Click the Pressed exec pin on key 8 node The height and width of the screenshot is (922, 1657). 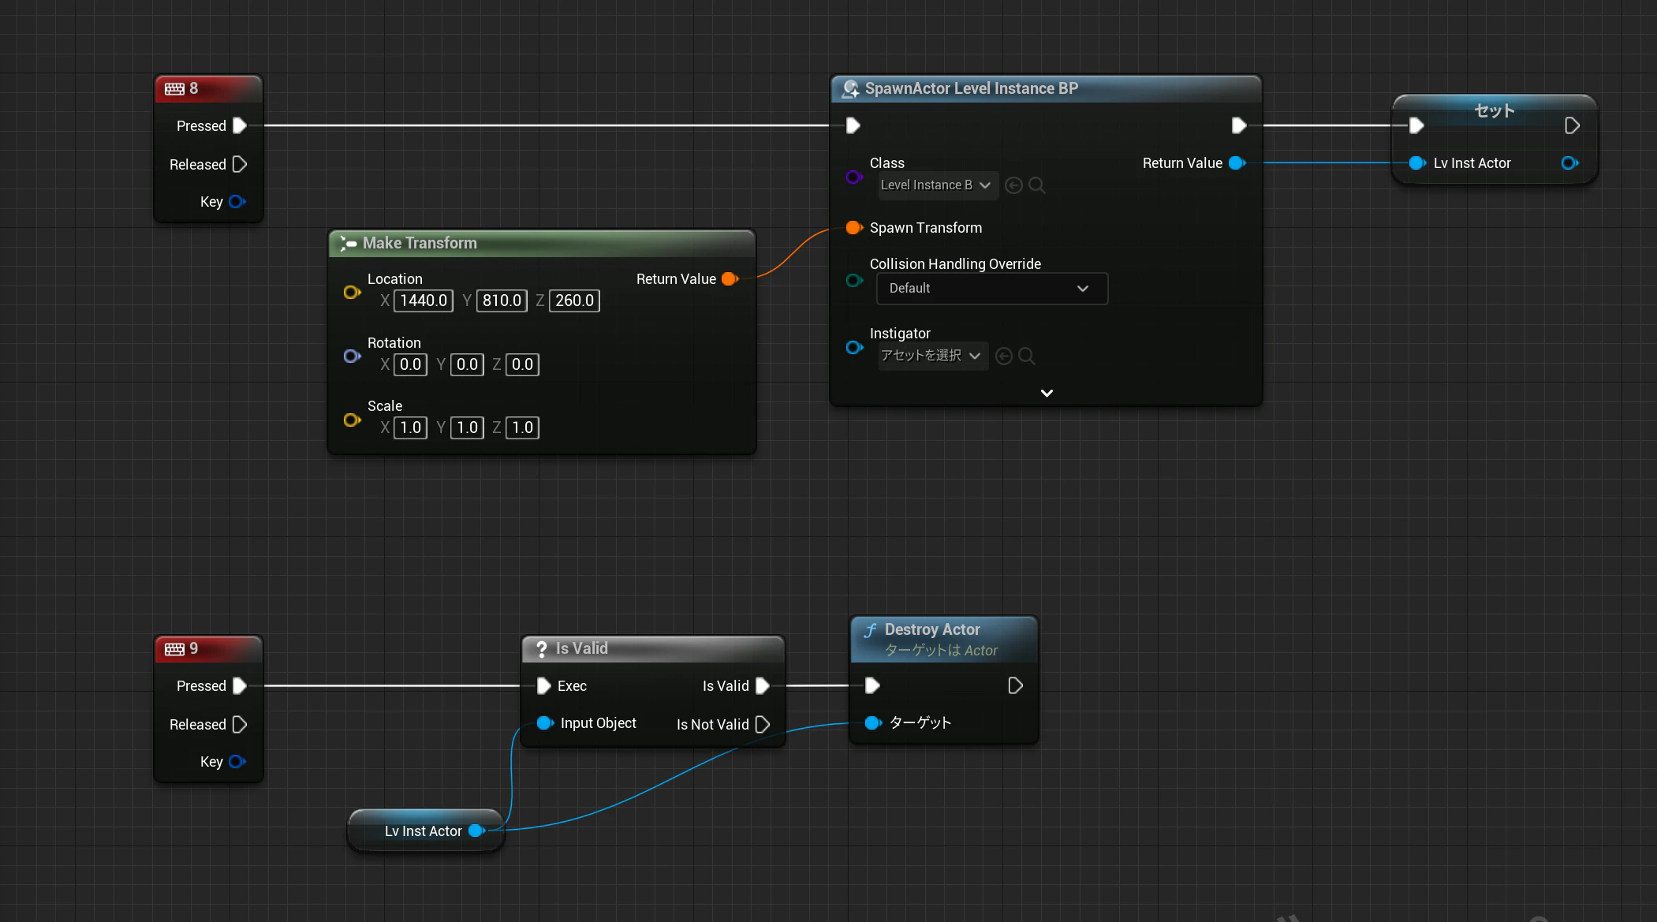pos(240,125)
